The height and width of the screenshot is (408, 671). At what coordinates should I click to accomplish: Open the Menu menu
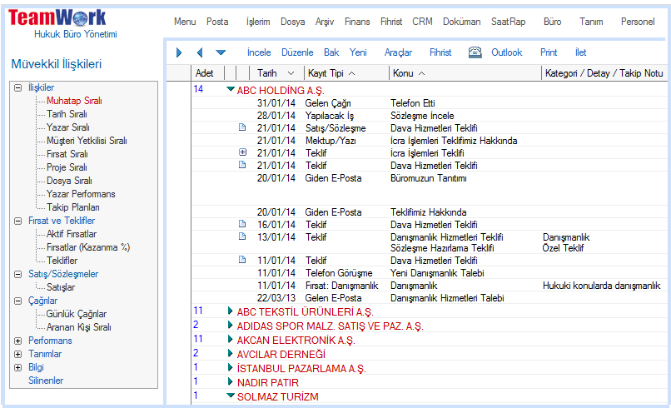point(185,22)
